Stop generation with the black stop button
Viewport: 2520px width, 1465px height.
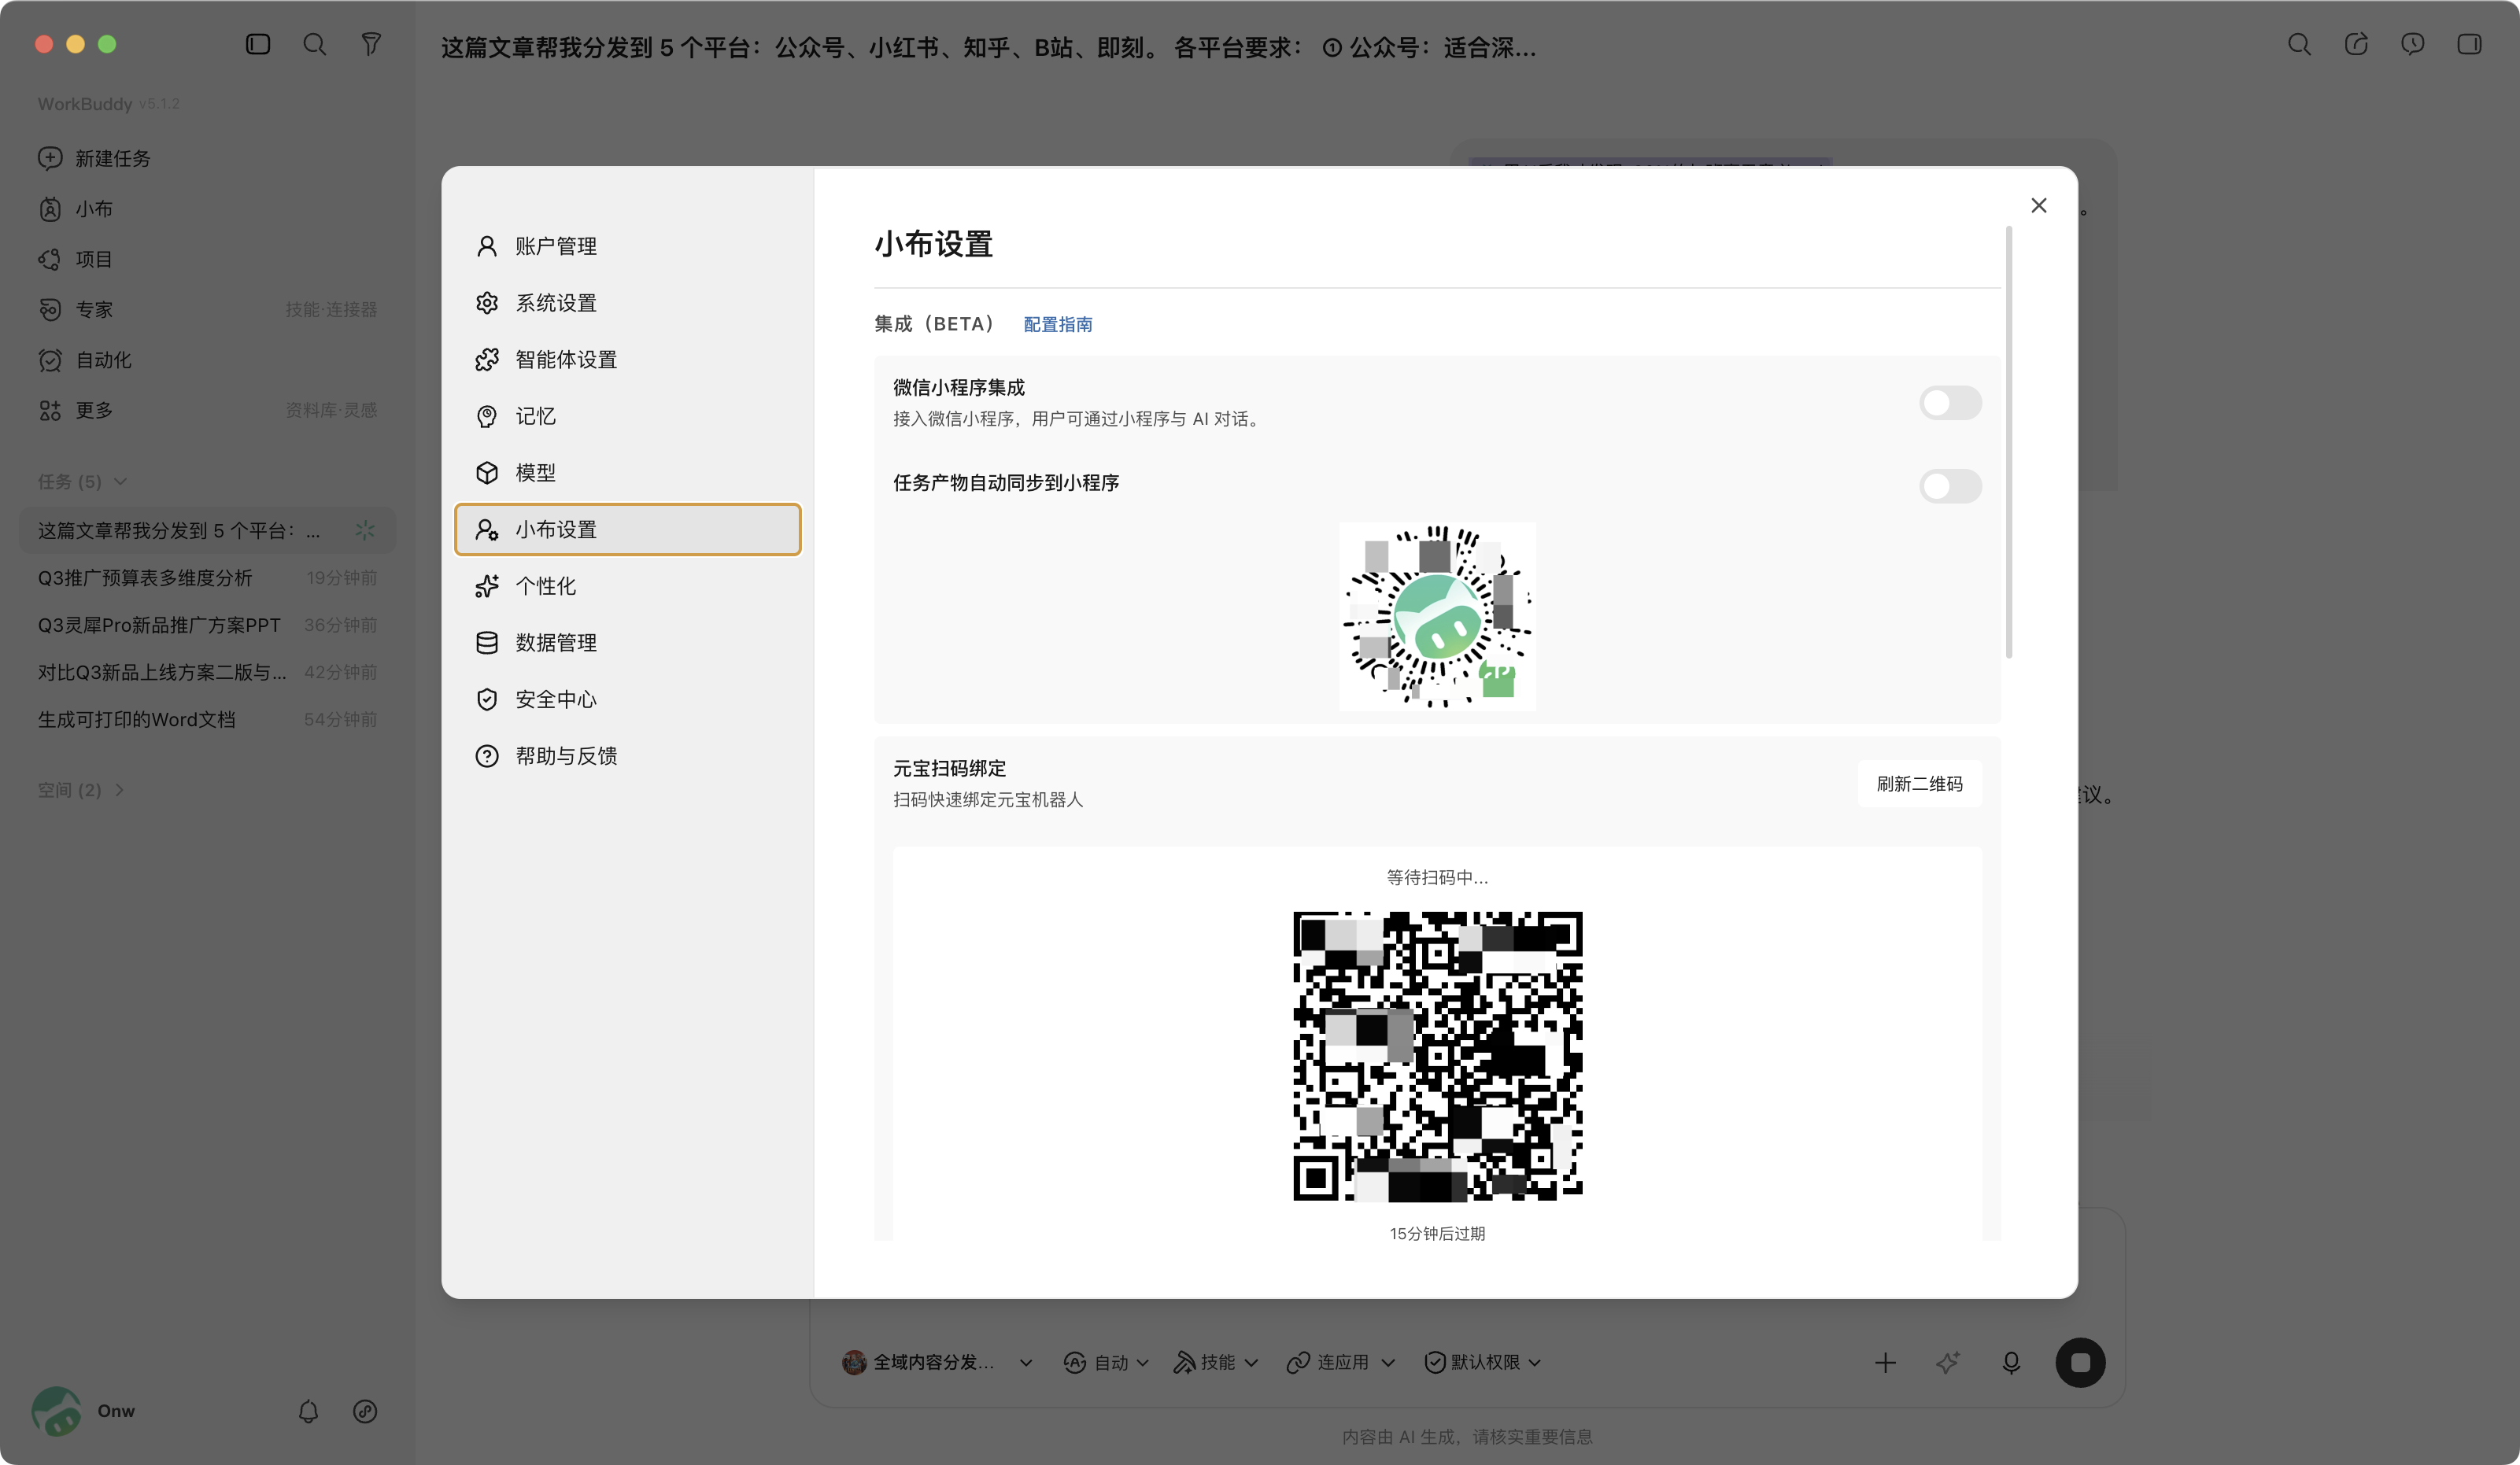(x=2080, y=1362)
